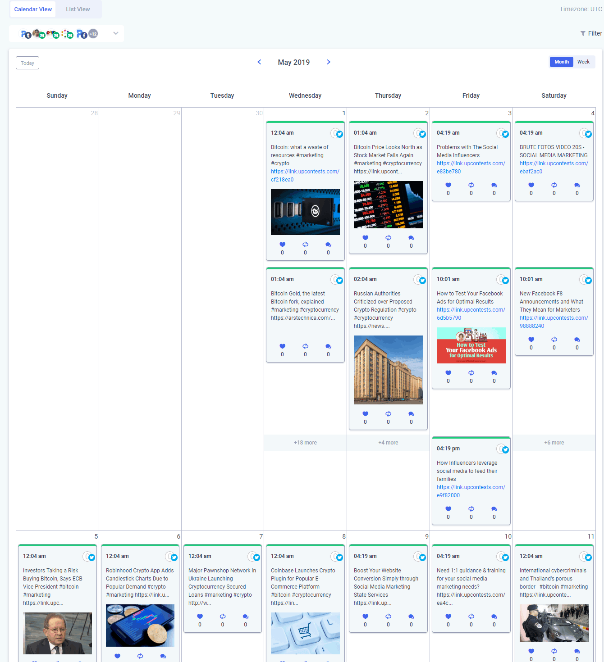Open the stock market ticker image

388,205
